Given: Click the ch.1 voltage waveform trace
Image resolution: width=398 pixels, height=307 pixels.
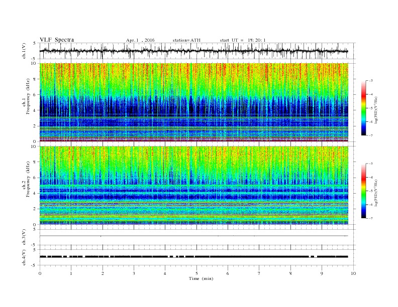Looking at the screenshot, I should (193, 51).
